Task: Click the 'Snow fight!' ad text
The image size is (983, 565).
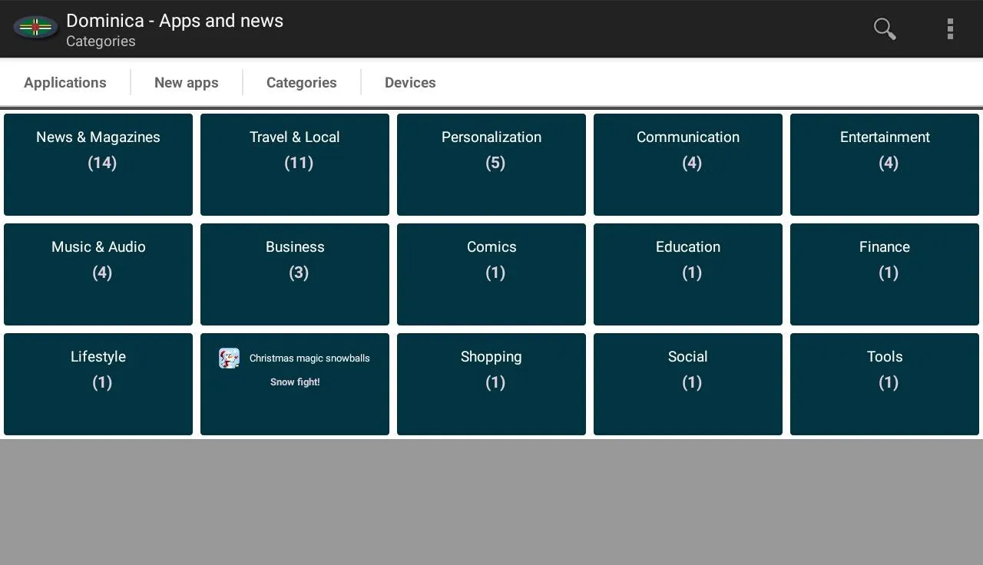Action: (295, 382)
